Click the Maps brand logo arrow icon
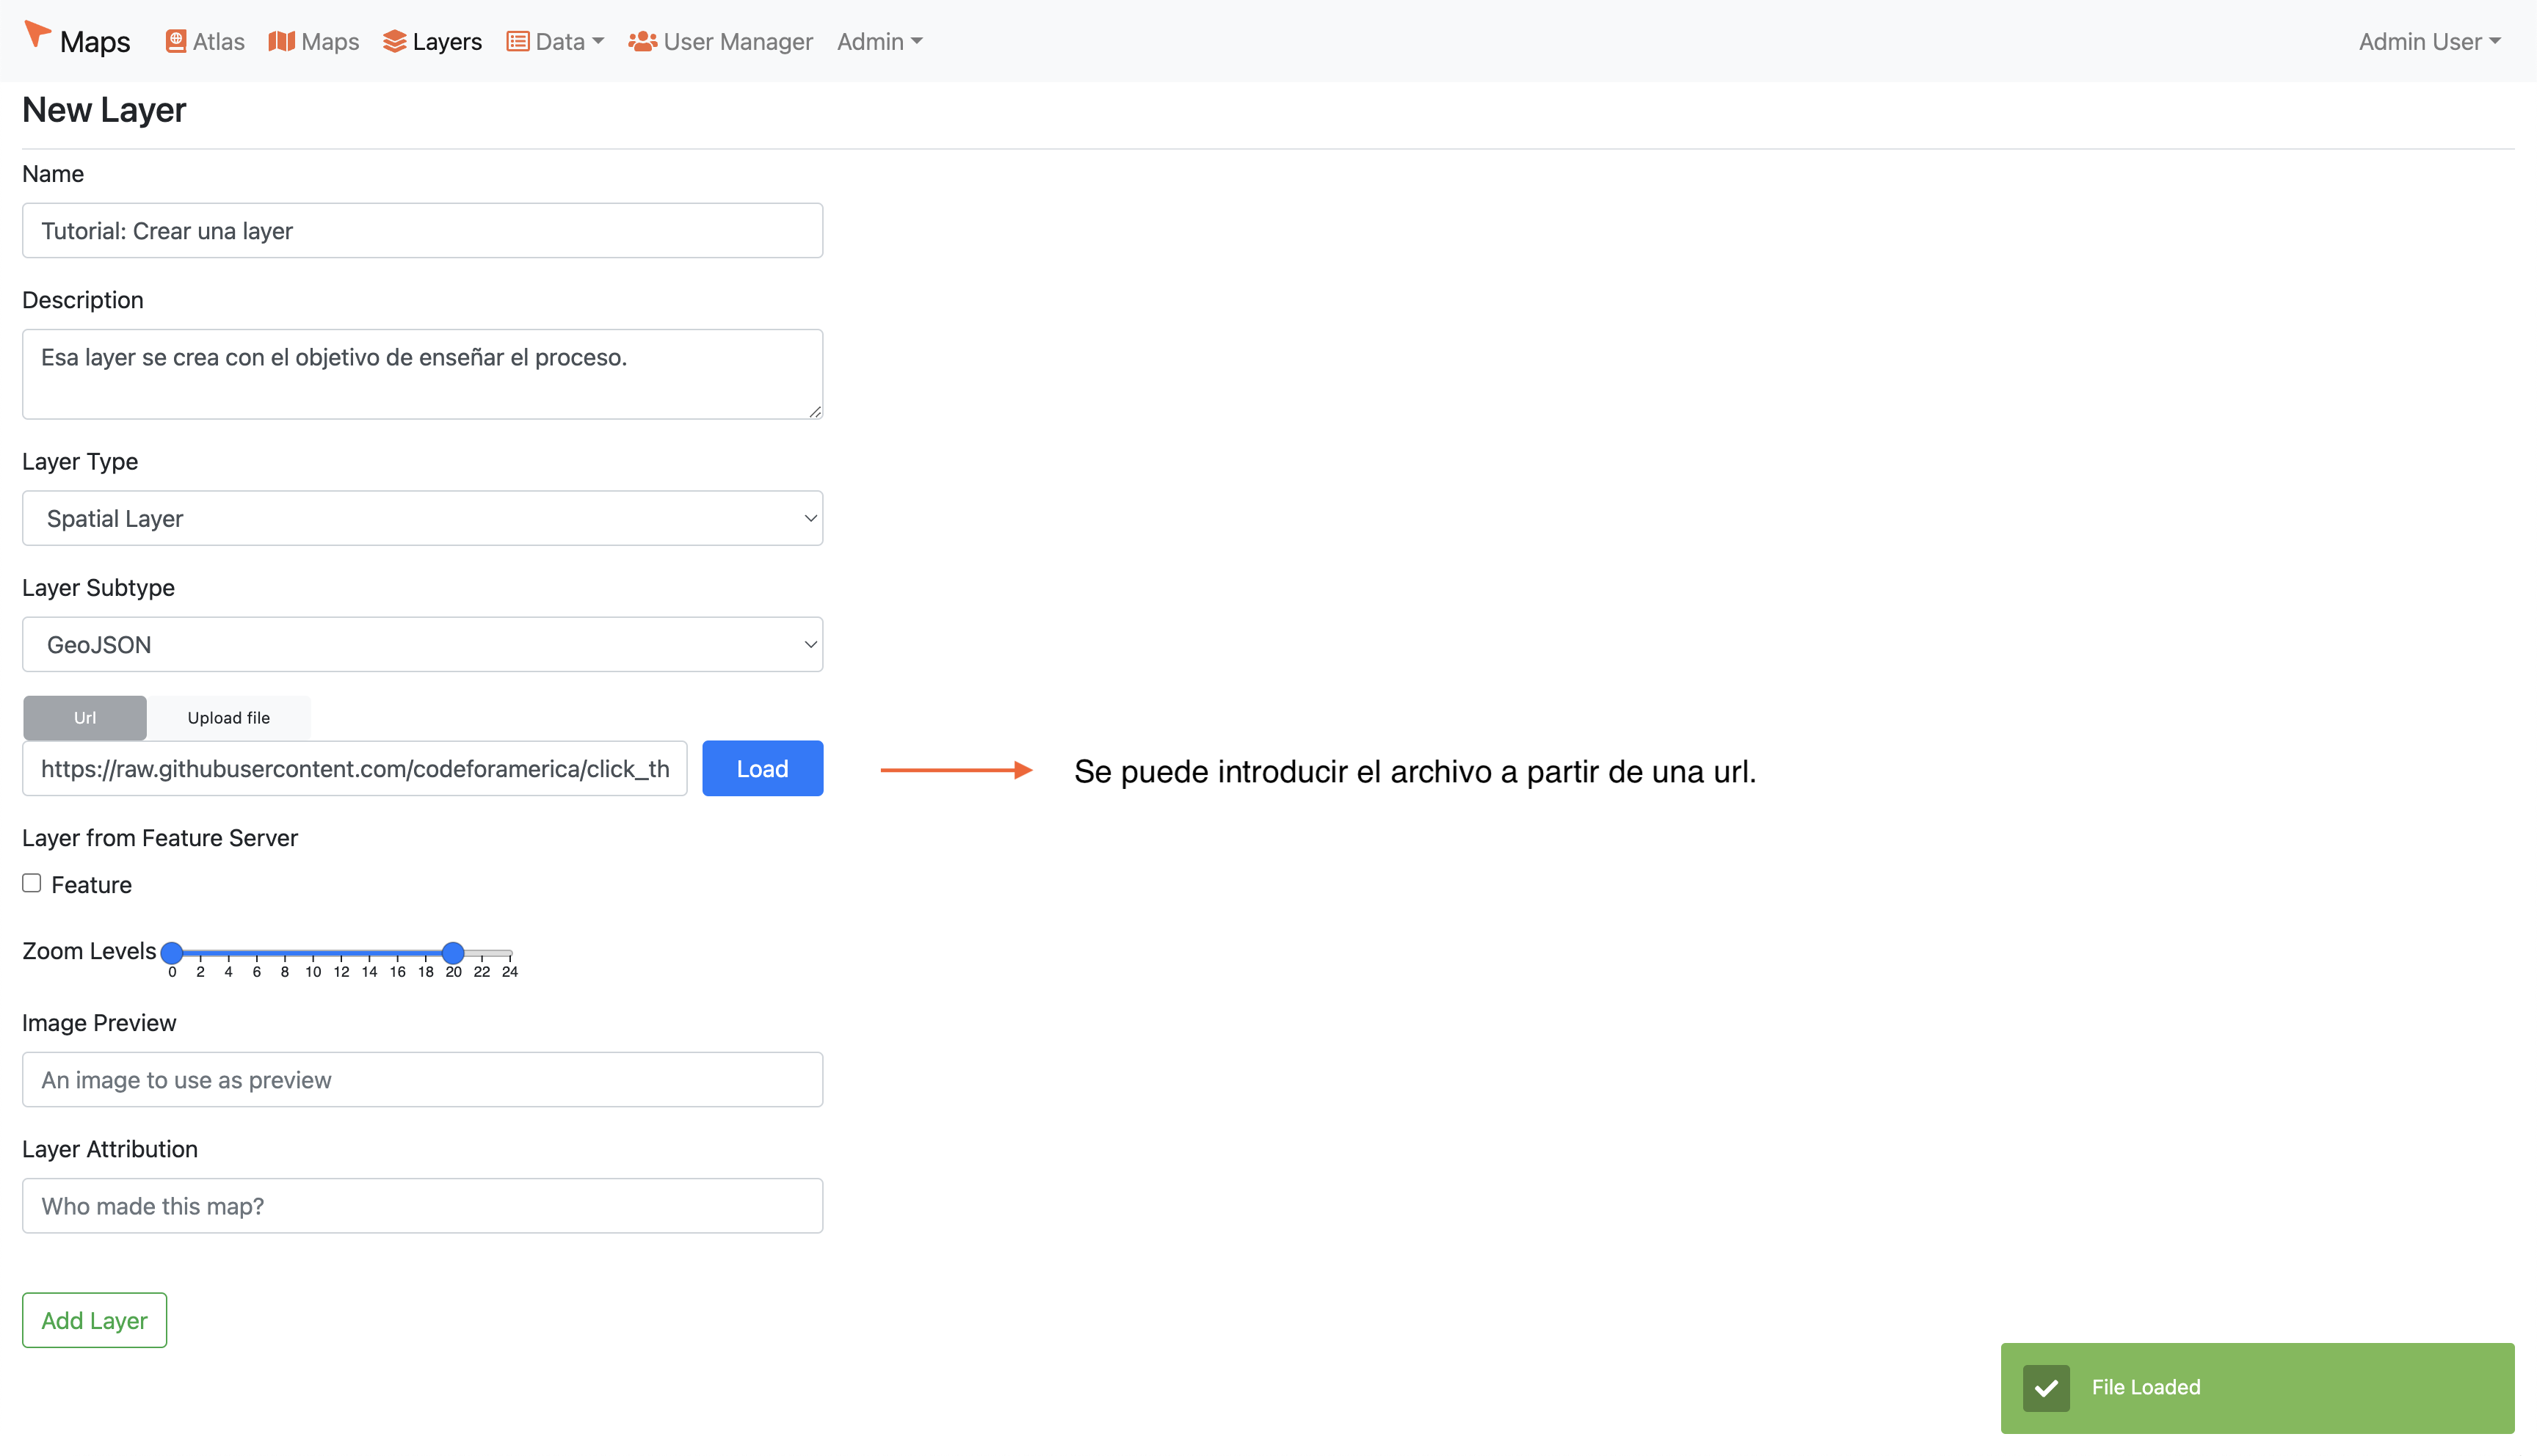Image resolution: width=2537 pixels, height=1456 pixels. [37, 35]
